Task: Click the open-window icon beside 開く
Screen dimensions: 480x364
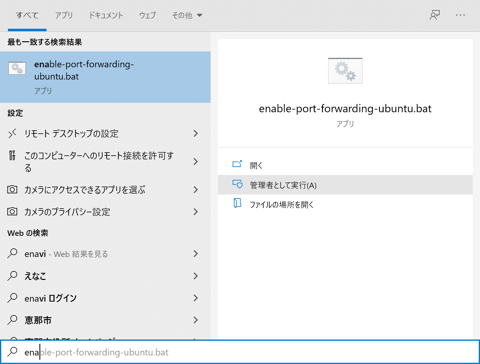Action: [x=237, y=165]
